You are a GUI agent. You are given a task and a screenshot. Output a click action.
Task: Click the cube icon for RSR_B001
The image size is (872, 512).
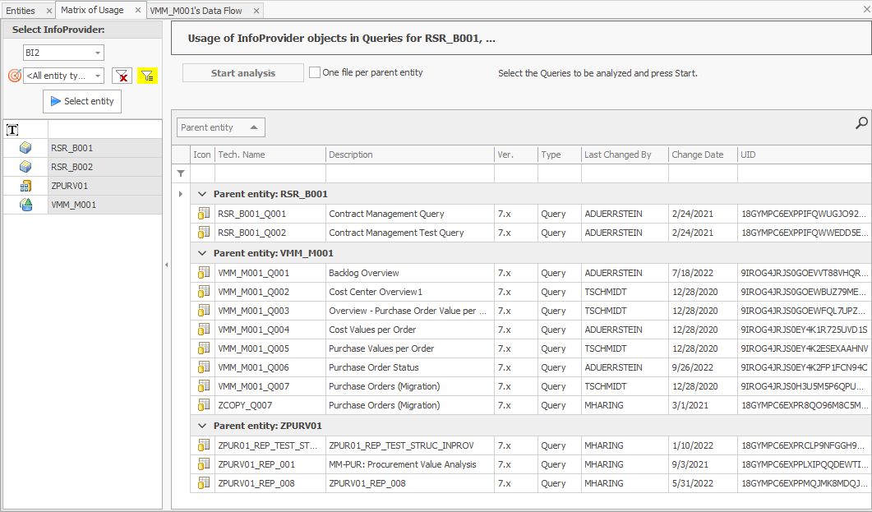[x=25, y=148]
